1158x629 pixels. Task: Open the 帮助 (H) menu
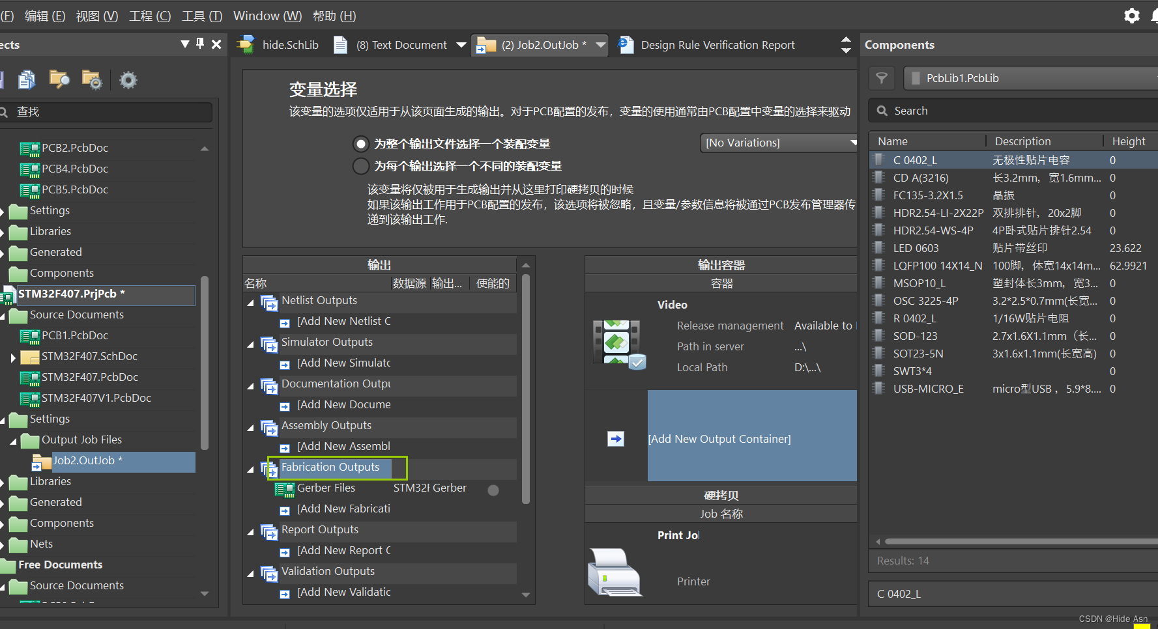click(334, 16)
